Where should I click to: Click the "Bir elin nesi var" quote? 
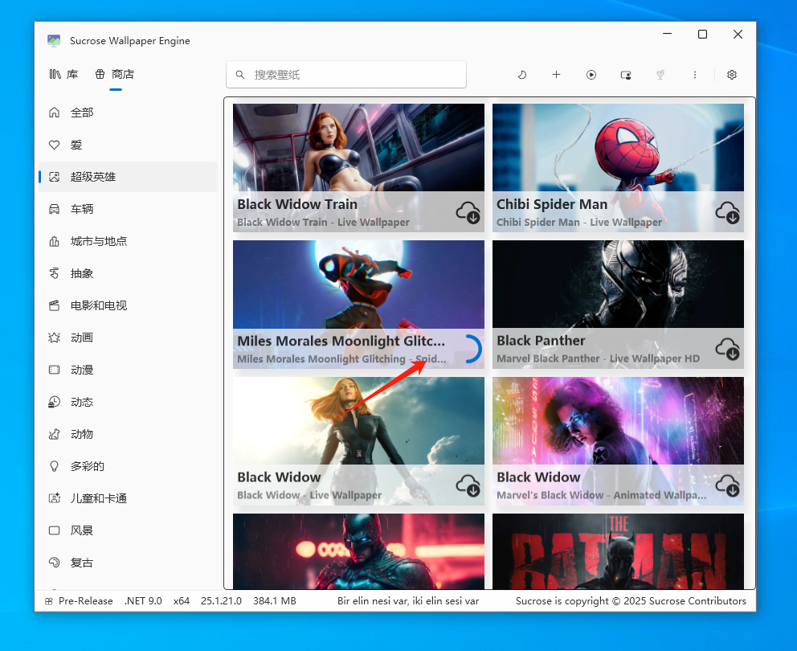(408, 600)
